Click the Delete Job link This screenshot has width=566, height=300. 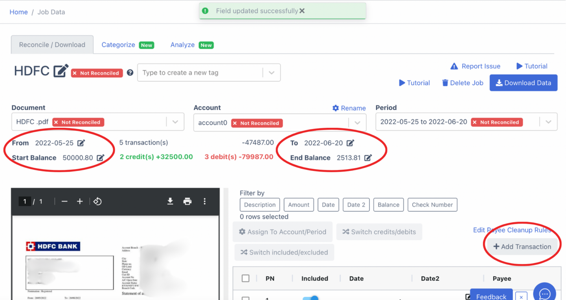(463, 83)
